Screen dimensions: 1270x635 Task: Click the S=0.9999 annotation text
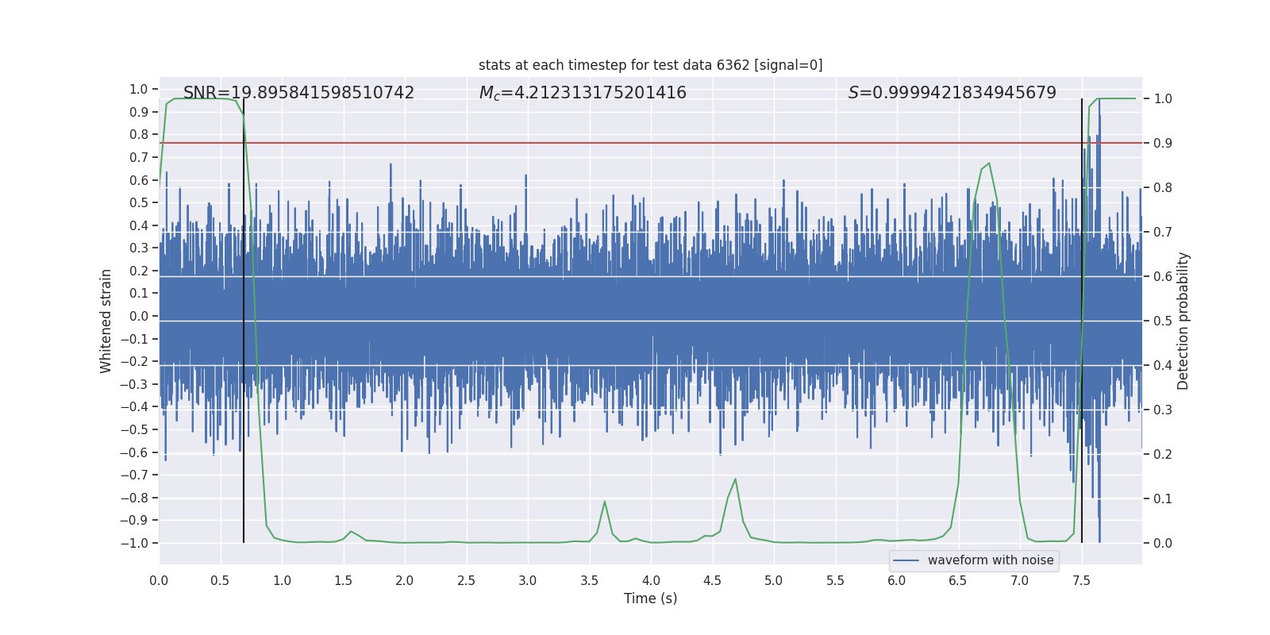952,93
